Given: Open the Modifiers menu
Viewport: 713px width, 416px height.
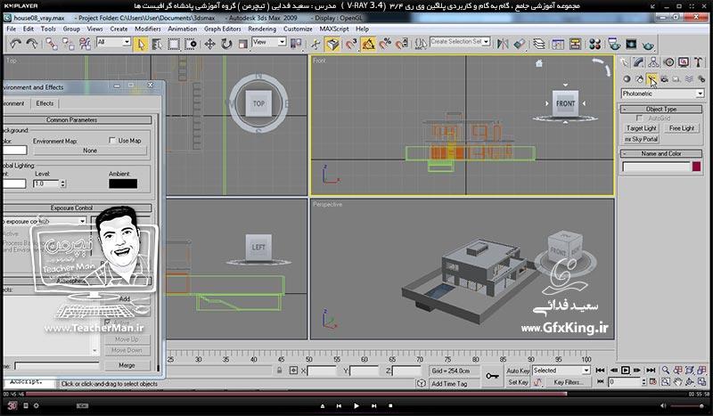Looking at the screenshot, I should pyautogui.click(x=148, y=29).
